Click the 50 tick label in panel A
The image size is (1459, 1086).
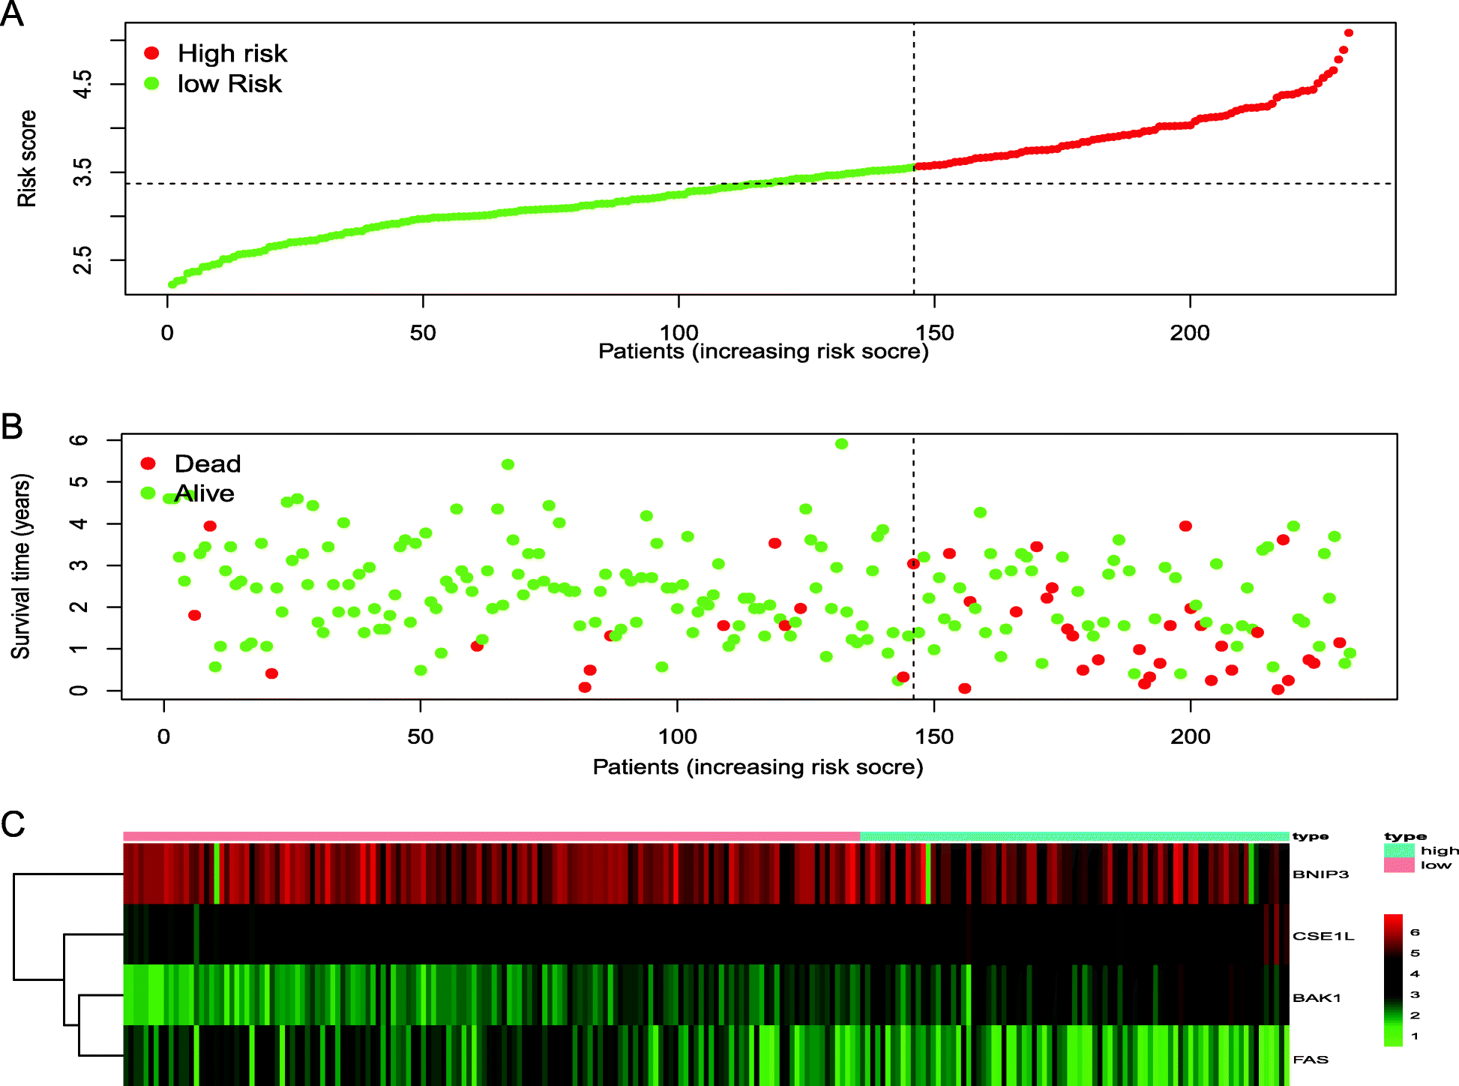[x=423, y=332]
